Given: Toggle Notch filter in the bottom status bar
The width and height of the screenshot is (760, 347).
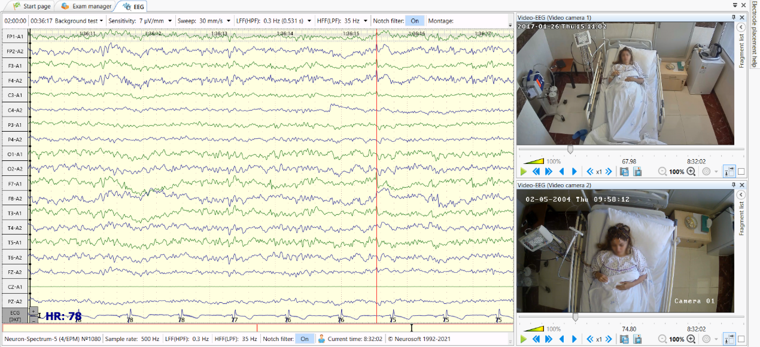Looking at the screenshot, I should 304,338.
